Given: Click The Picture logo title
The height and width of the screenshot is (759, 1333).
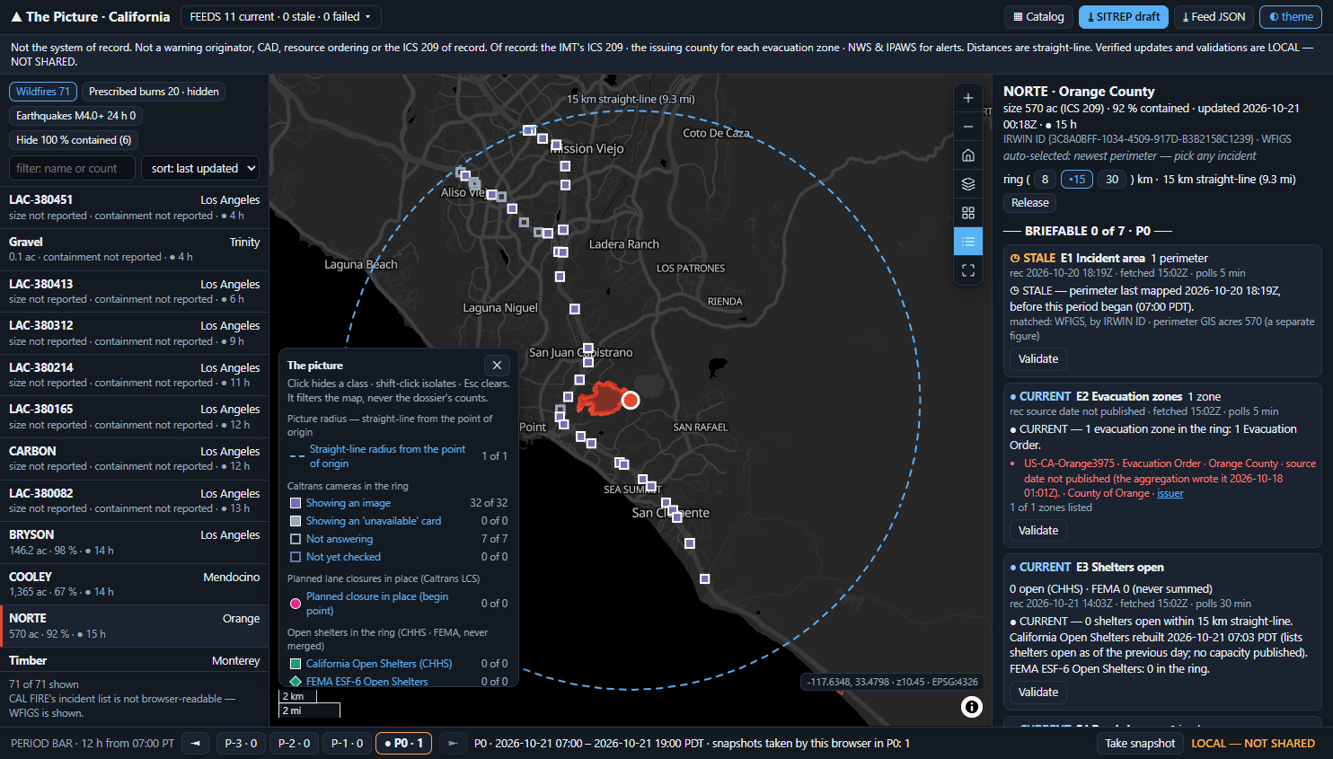Looking at the screenshot, I should click(x=91, y=17).
